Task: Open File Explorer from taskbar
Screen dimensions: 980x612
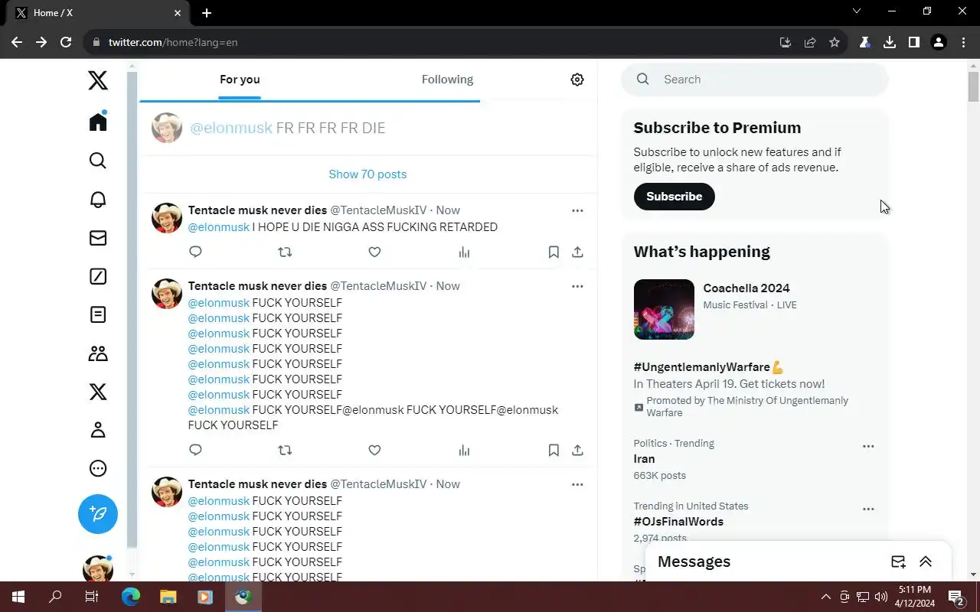Action: [x=168, y=597]
